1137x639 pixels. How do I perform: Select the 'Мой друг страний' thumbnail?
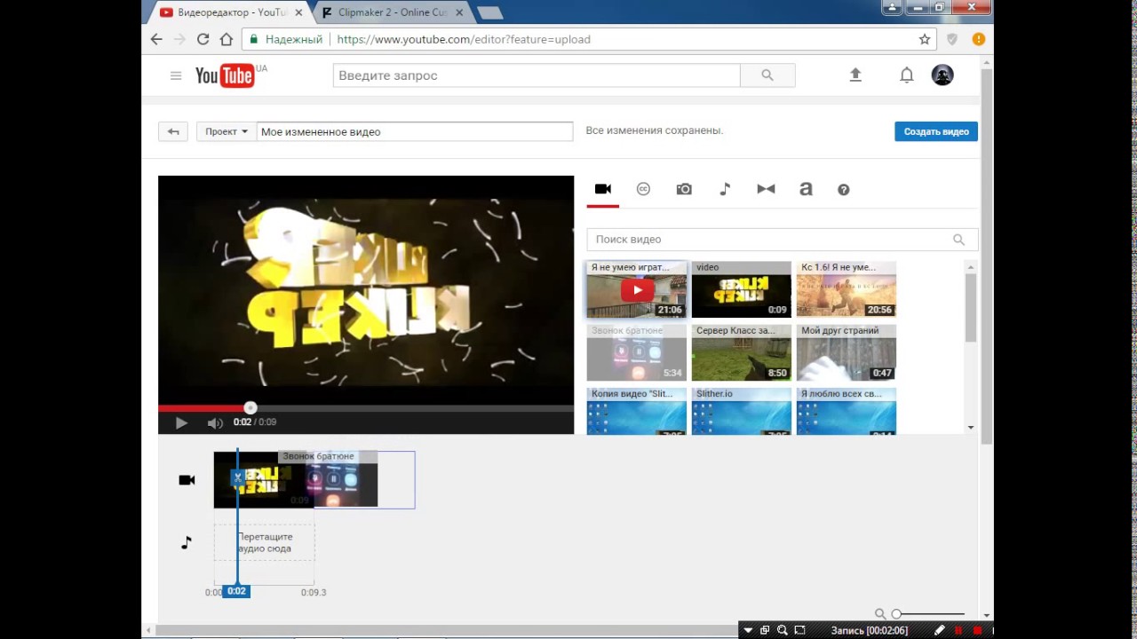coord(847,352)
